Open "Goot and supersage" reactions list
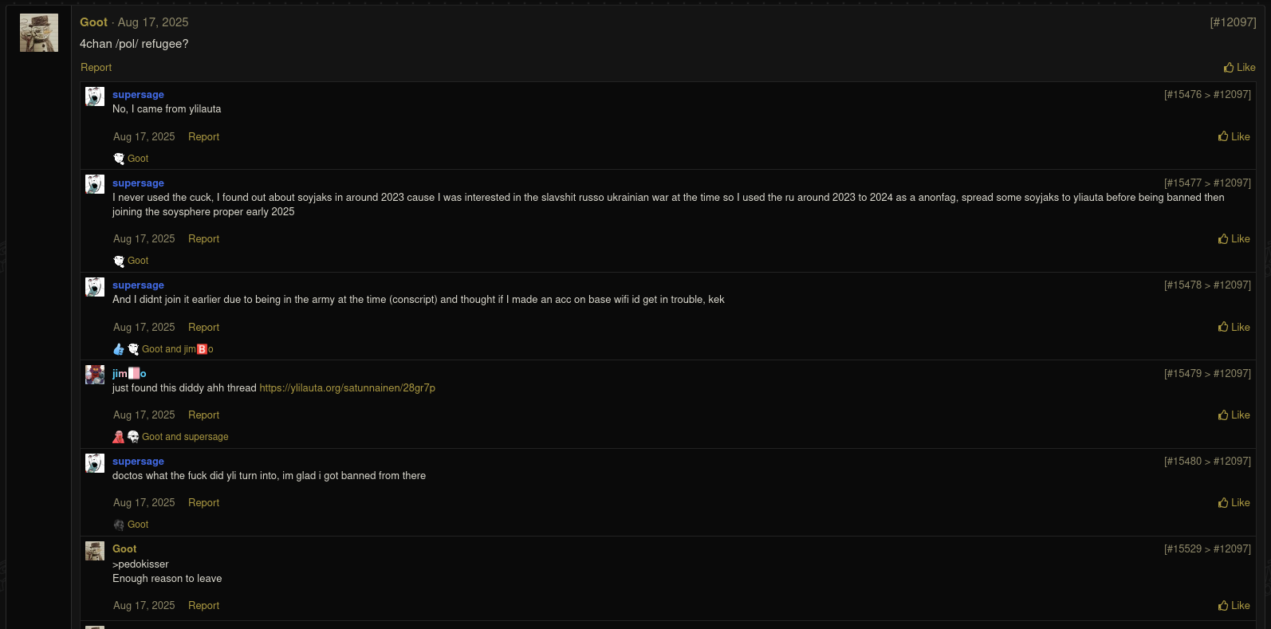The image size is (1271, 629). coord(185,437)
